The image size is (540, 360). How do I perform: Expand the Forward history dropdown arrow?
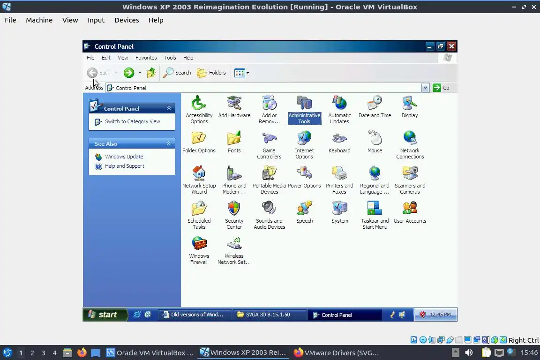click(x=140, y=73)
